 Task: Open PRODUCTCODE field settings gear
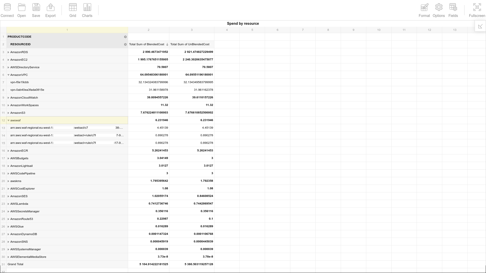point(125,37)
